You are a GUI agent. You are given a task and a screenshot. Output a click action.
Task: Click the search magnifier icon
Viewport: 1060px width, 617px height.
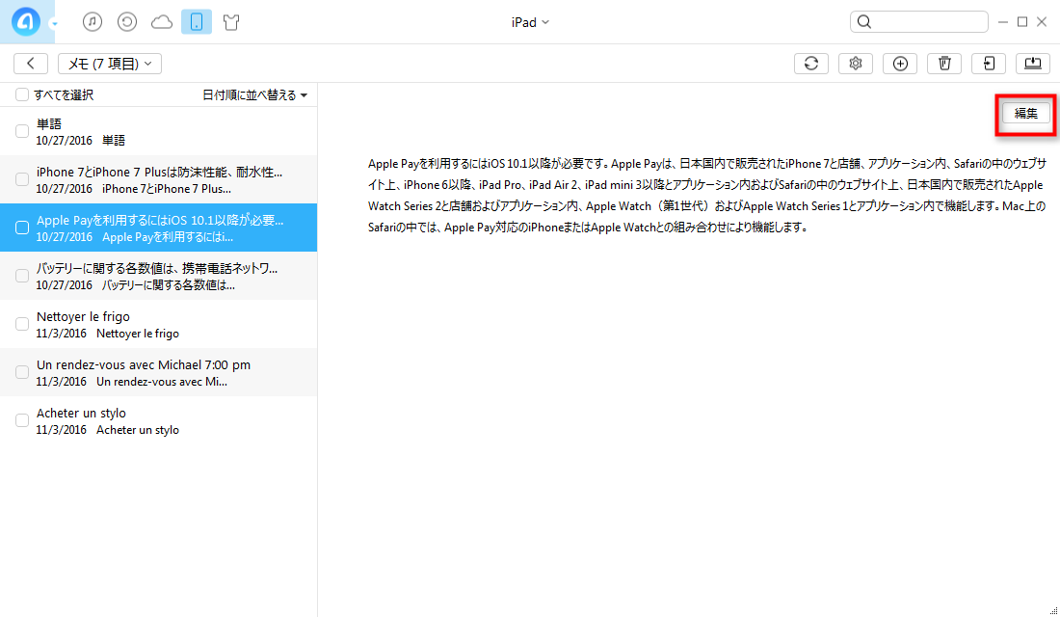coord(864,21)
